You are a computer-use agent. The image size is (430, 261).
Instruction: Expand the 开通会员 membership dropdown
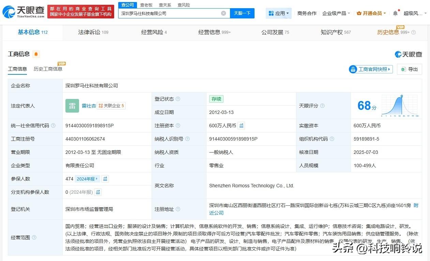point(371,13)
